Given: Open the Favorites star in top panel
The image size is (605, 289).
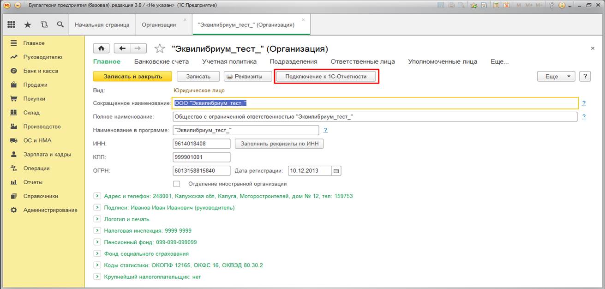Looking at the screenshot, I should [28, 24].
